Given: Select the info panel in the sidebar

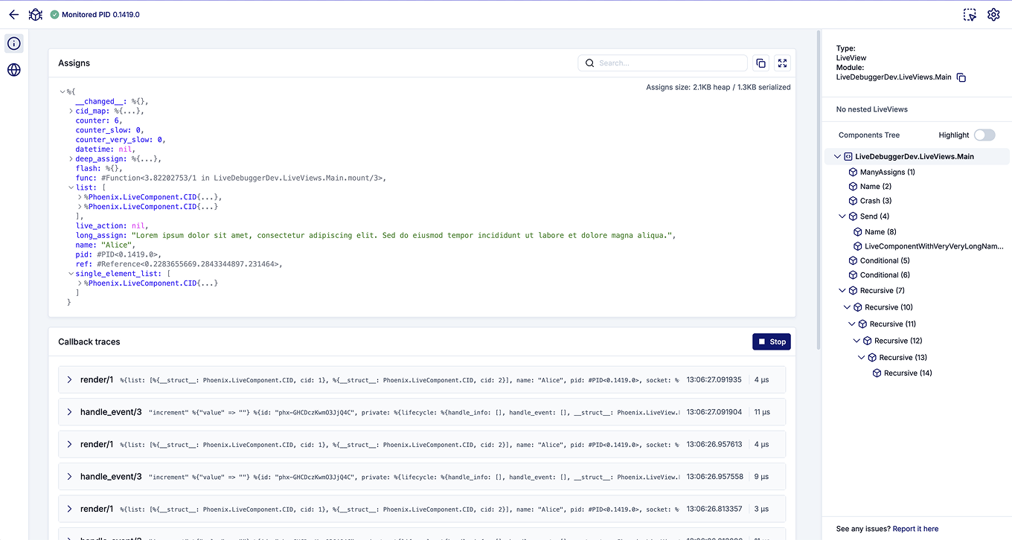Looking at the screenshot, I should point(13,43).
